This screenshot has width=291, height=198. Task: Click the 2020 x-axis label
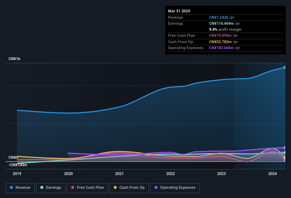[x=68, y=174]
